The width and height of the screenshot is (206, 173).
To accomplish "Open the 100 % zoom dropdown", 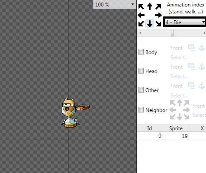I will click(x=115, y=4).
